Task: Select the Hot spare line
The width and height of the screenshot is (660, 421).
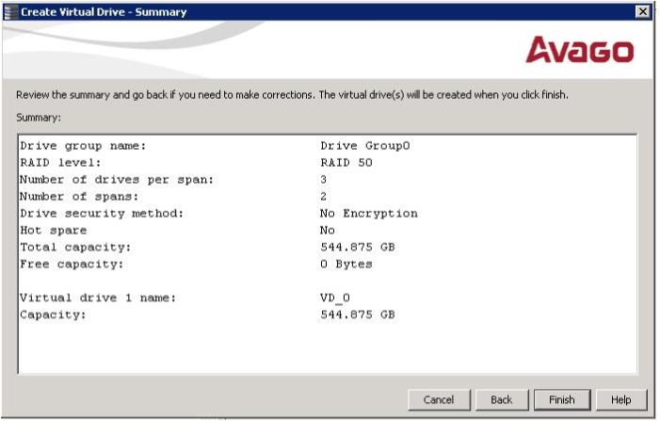Action: 53,231
